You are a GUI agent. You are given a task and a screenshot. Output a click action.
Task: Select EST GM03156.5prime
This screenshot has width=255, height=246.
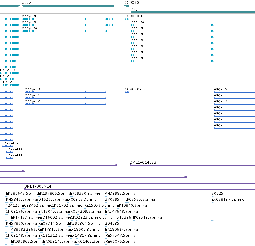pyautogui.click(x=21, y=212)
